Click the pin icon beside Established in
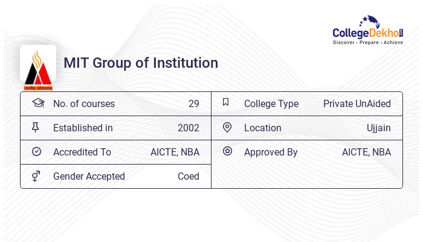Image resolution: width=423 pixels, height=242 pixels. tap(36, 128)
